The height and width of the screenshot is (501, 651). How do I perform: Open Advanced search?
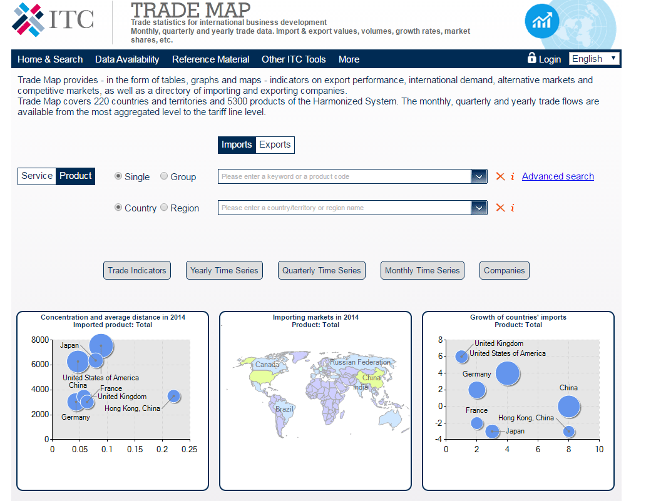557,176
